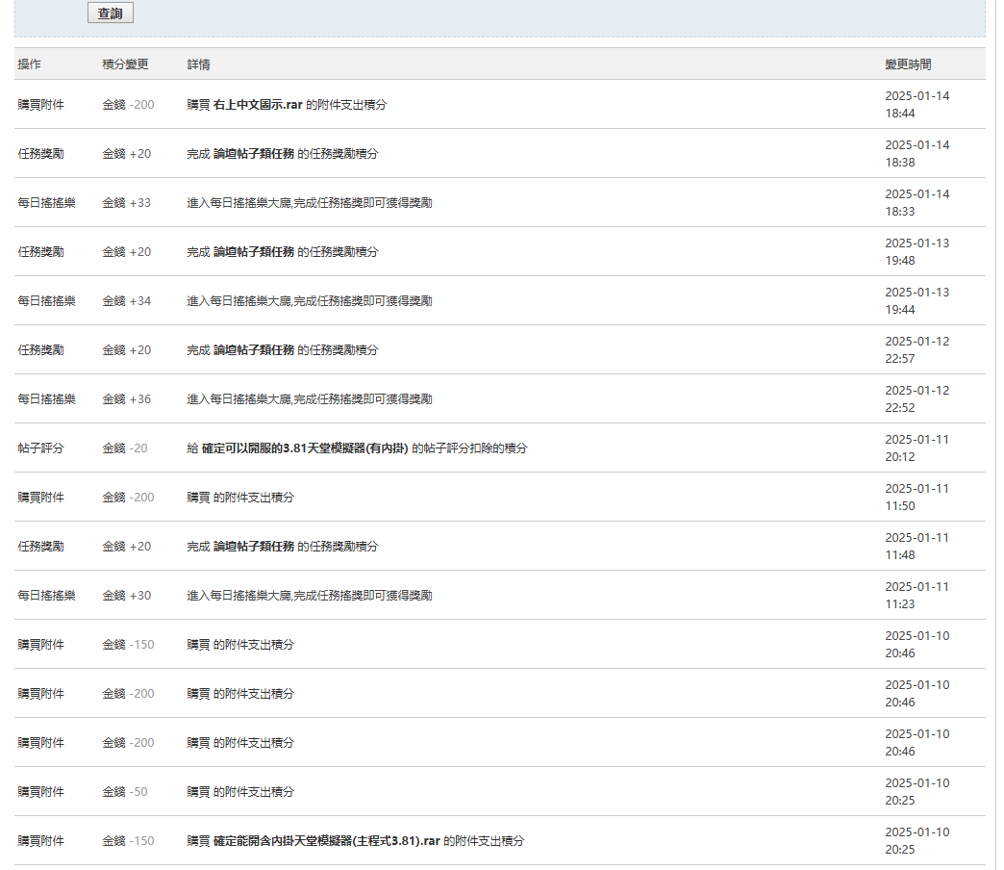Click the 積分變更 column header
The width and height of the screenshot is (1004, 870).
125,64
